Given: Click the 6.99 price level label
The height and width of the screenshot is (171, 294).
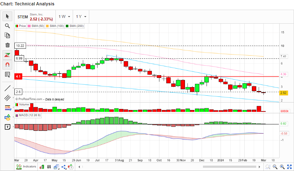Looking at the screenshot, I should tap(19, 58).
